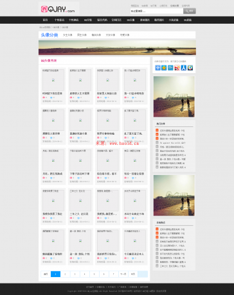Click the 末页 last page button

coord(133,274)
